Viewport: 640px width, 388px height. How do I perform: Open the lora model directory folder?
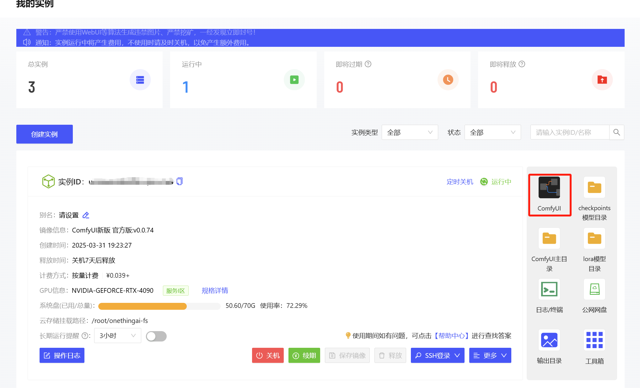(x=594, y=239)
